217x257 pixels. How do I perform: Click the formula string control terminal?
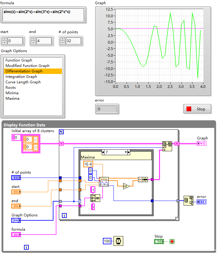pos(16,235)
